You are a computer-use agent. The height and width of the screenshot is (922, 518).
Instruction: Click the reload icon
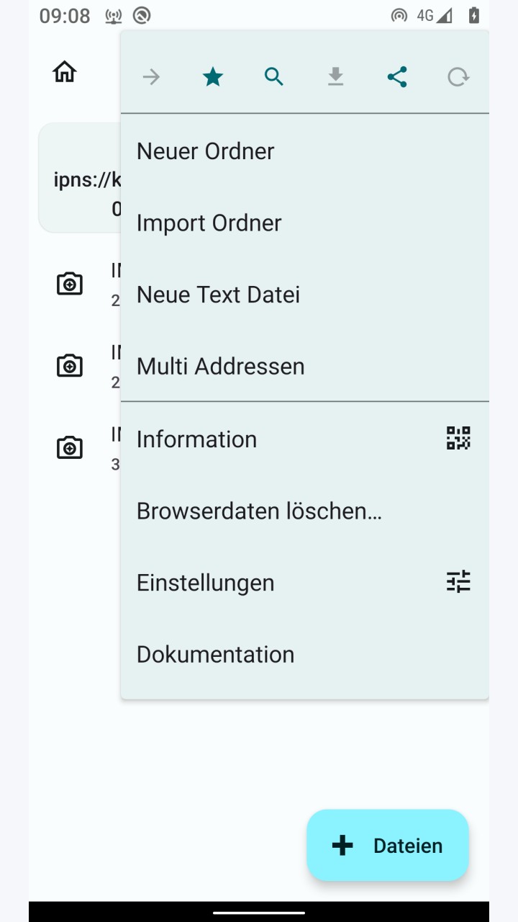click(x=458, y=77)
